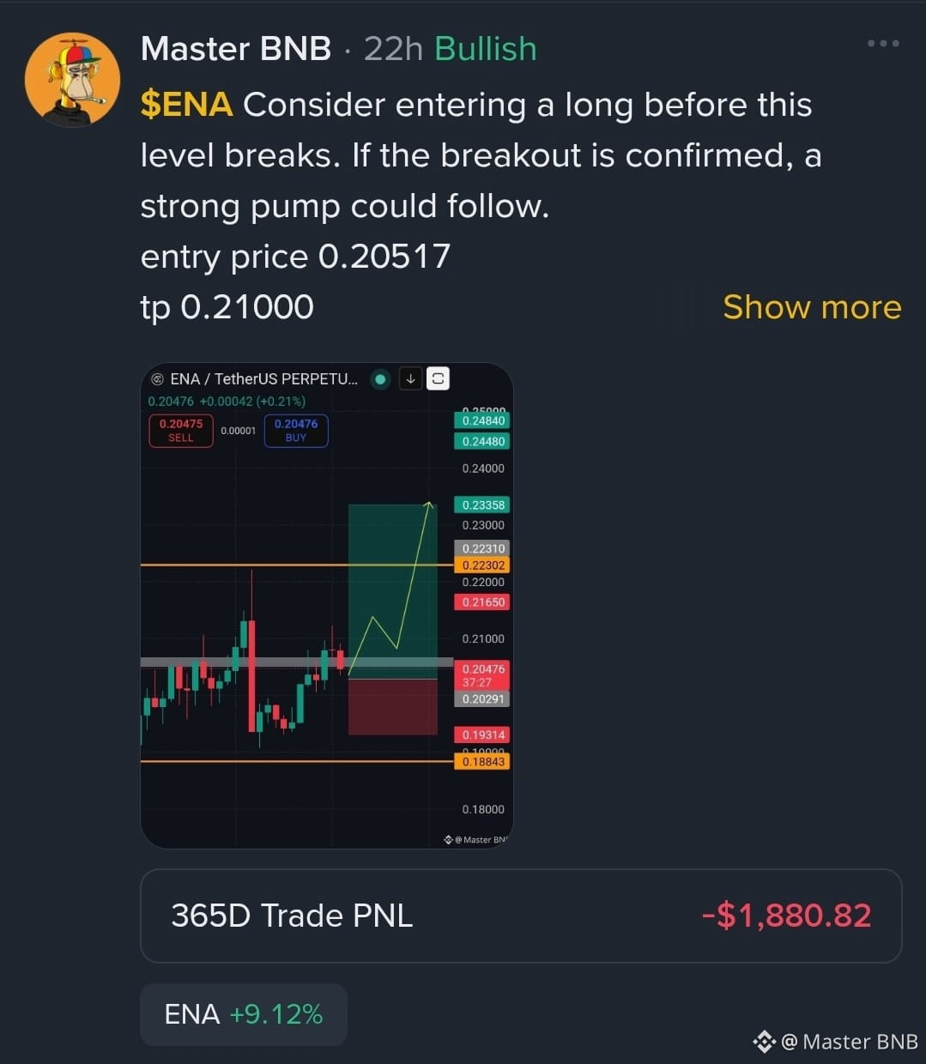Click the chart watermark logo bottom corner

448,839
